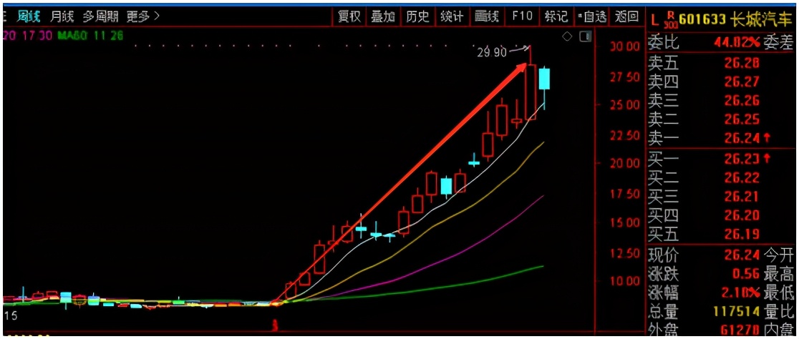This screenshot has width=799, height=339.
Task: Click the 29.90 high price label
Action: pos(493,51)
